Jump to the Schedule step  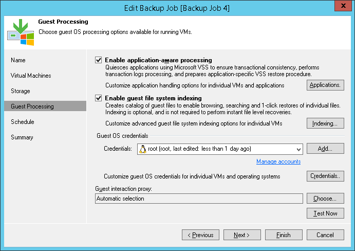coord(23,122)
